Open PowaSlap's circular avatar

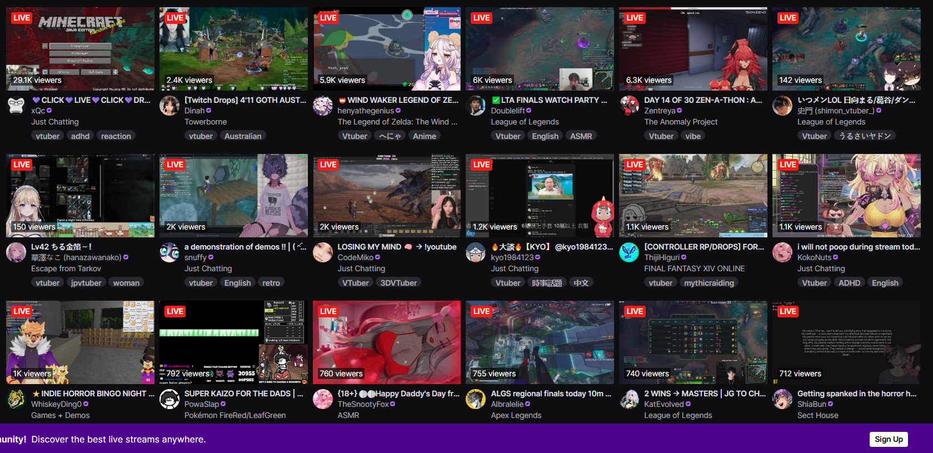[169, 399]
